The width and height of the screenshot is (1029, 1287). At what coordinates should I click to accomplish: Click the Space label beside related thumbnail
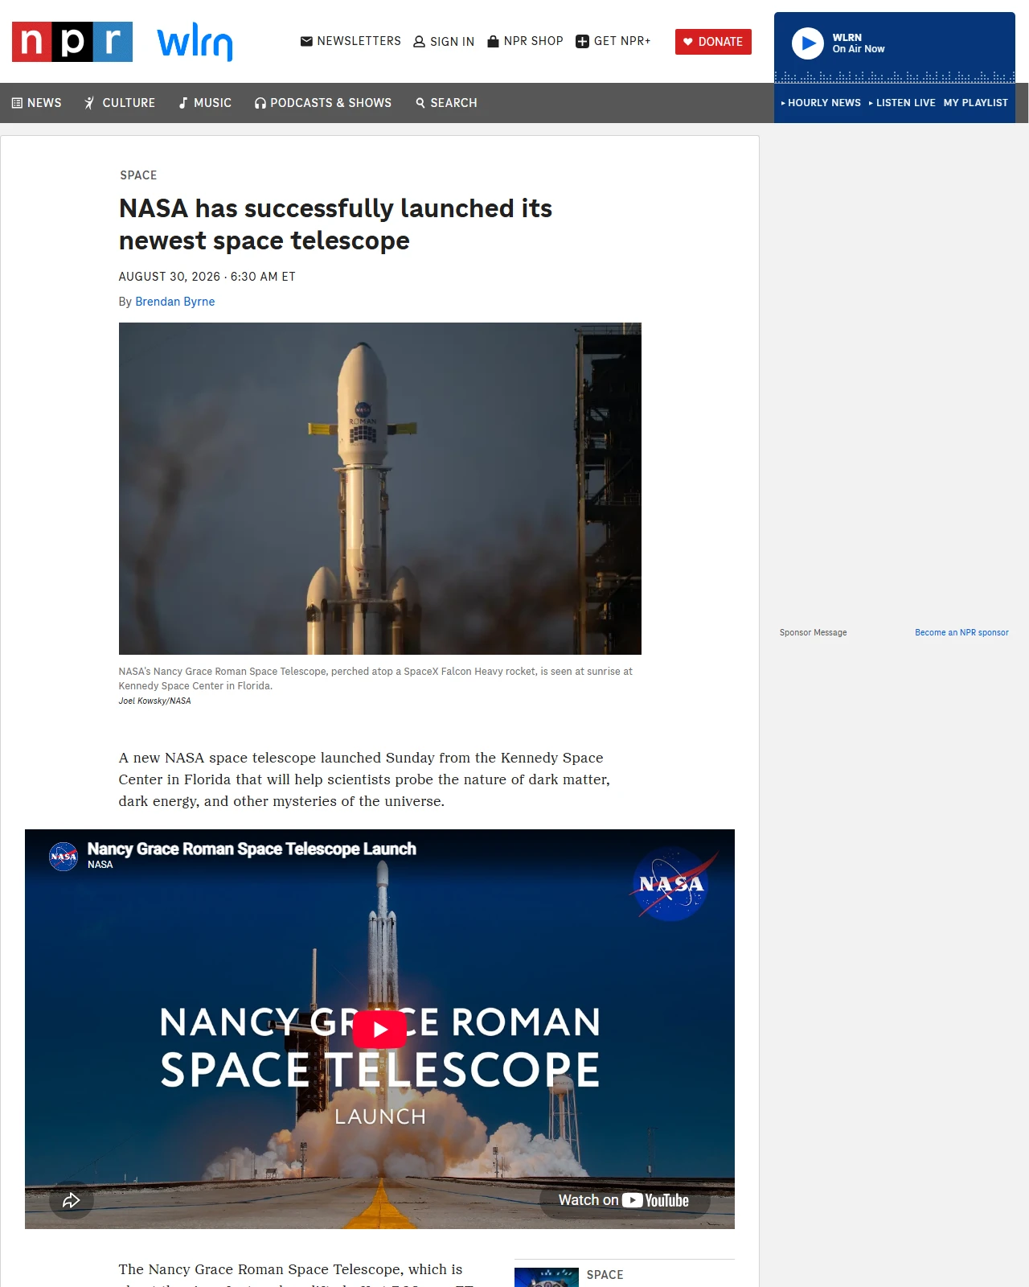[605, 1275]
